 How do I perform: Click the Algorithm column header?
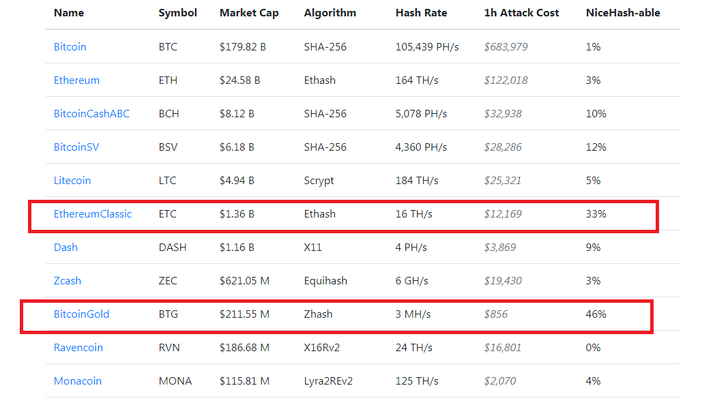pos(330,13)
